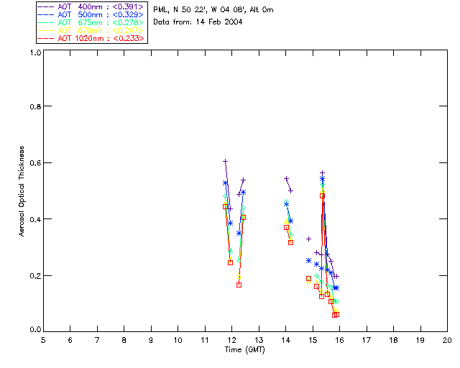The image size is (460, 368).
Task: Select the yellow AOT 870nm legend entry
Action: [x=99, y=30]
